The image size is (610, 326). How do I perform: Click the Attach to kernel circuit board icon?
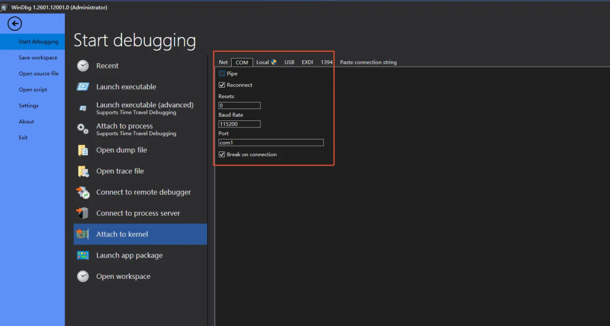pos(82,234)
